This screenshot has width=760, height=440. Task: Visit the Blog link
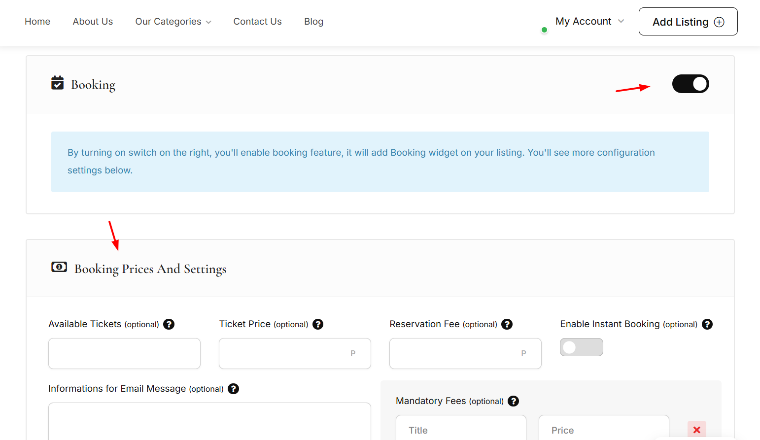pyautogui.click(x=313, y=22)
